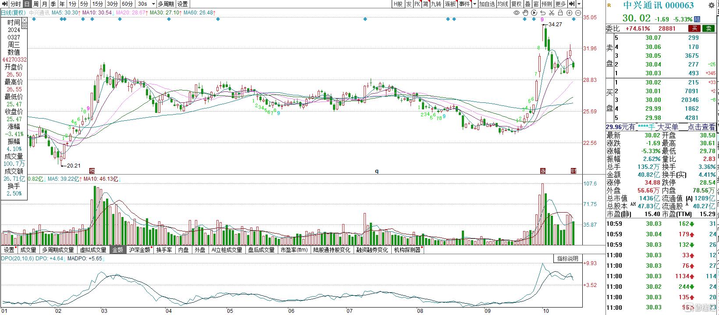Open the dropdown arrow at toolbar far right
The image size is (719, 315).
coord(579,4)
